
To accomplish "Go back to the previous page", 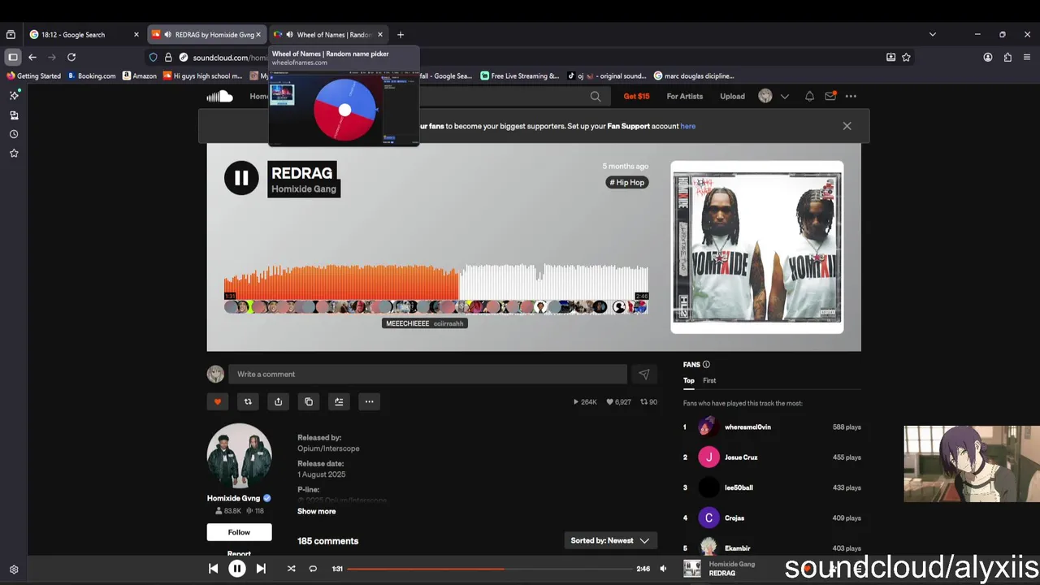I will pyautogui.click(x=32, y=57).
